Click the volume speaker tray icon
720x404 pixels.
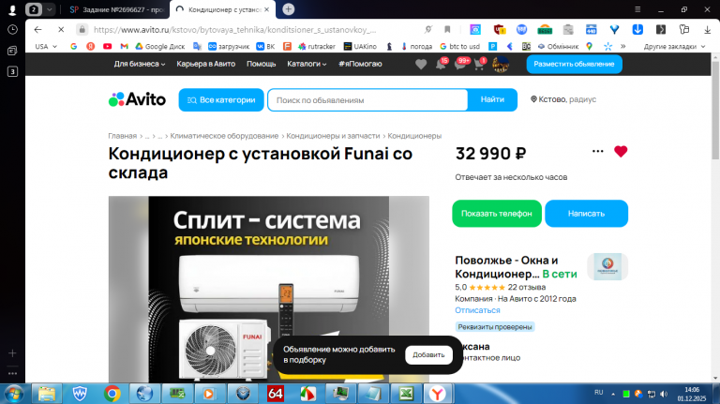pyautogui.click(x=664, y=394)
